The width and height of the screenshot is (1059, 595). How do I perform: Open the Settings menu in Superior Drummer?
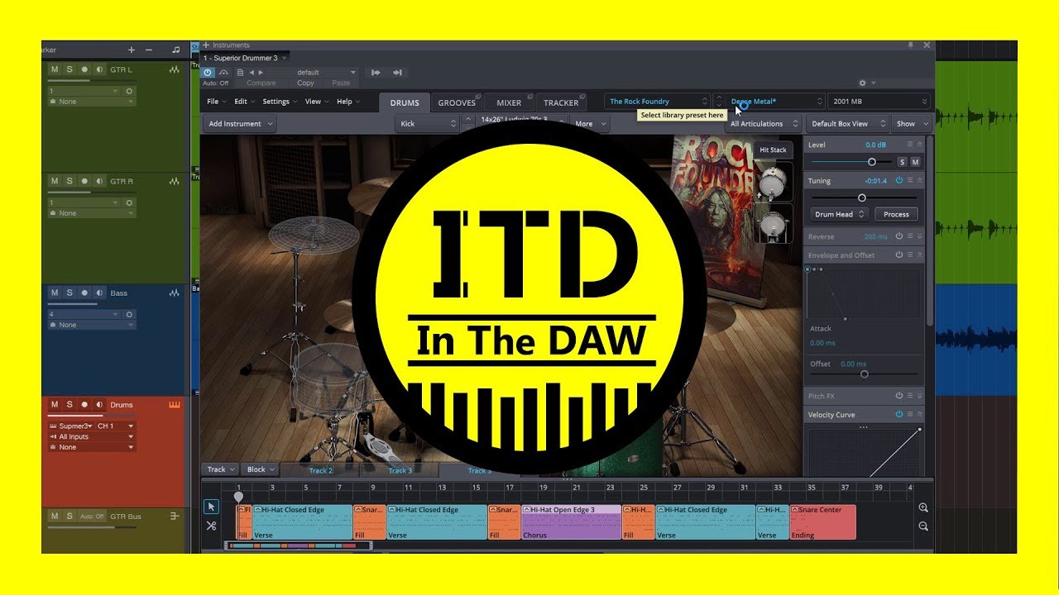pyautogui.click(x=280, y=102)
